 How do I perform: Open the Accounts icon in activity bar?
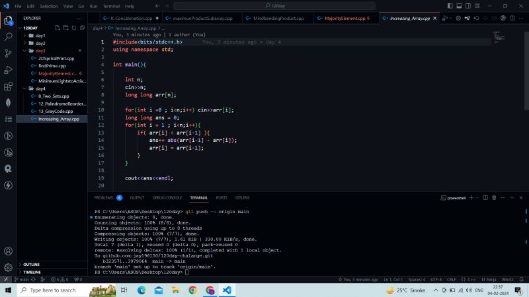(x=8, y=251)
